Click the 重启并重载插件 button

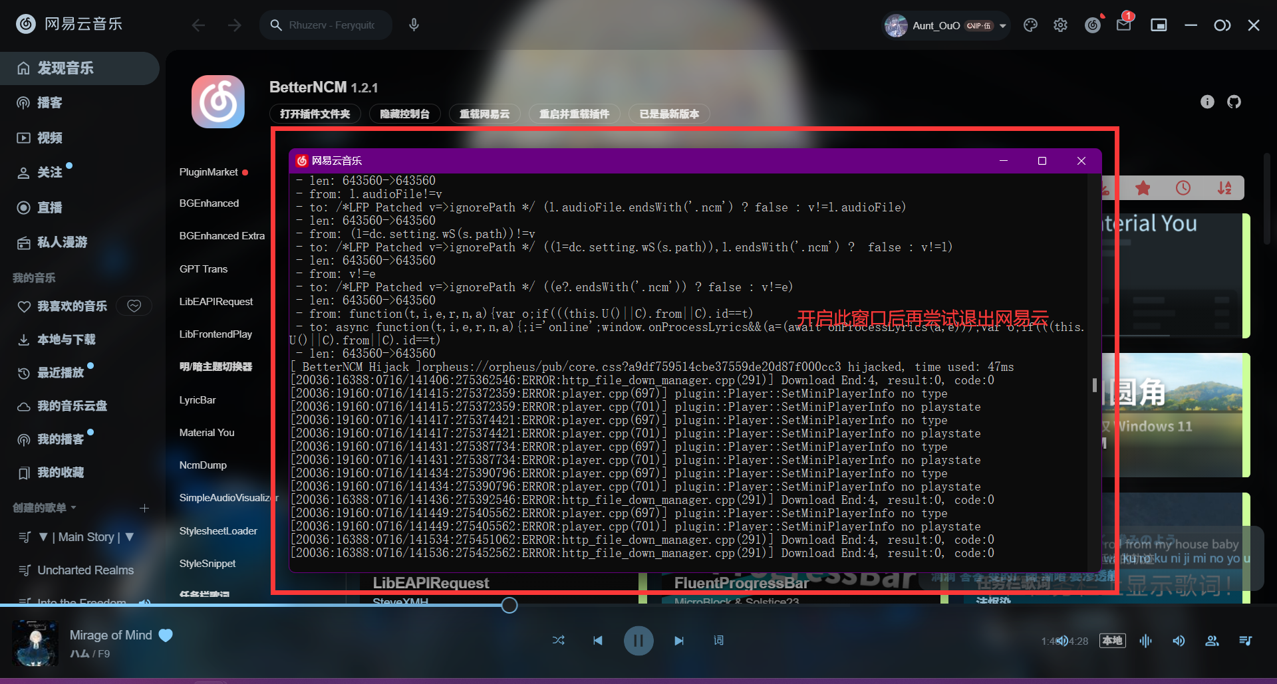575,114
